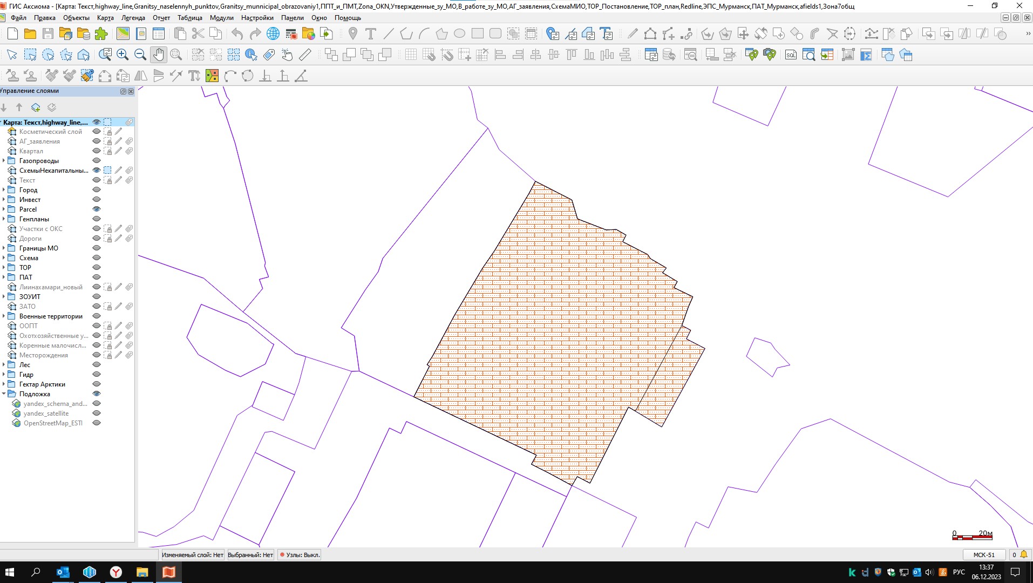Select the Text drawing tool
1033x583 pixels.
pyautogui.click(x=371, y=33)
